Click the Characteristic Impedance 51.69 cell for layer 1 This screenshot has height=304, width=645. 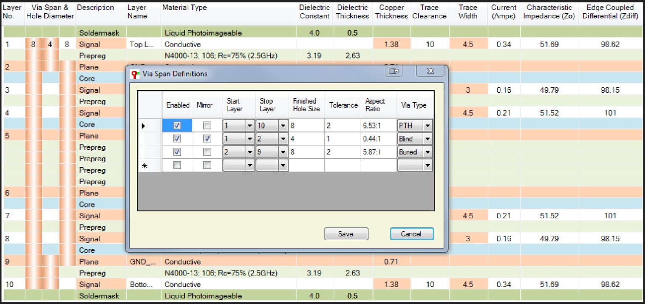549,44
